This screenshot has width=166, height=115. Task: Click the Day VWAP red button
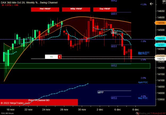(x=105, y=9)
